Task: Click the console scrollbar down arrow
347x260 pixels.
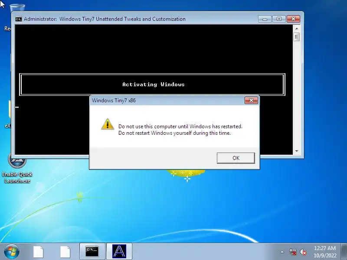Action: [x=297, y=151]
